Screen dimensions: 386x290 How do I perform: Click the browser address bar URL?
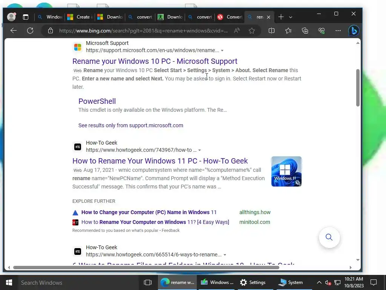click(143, 31)
